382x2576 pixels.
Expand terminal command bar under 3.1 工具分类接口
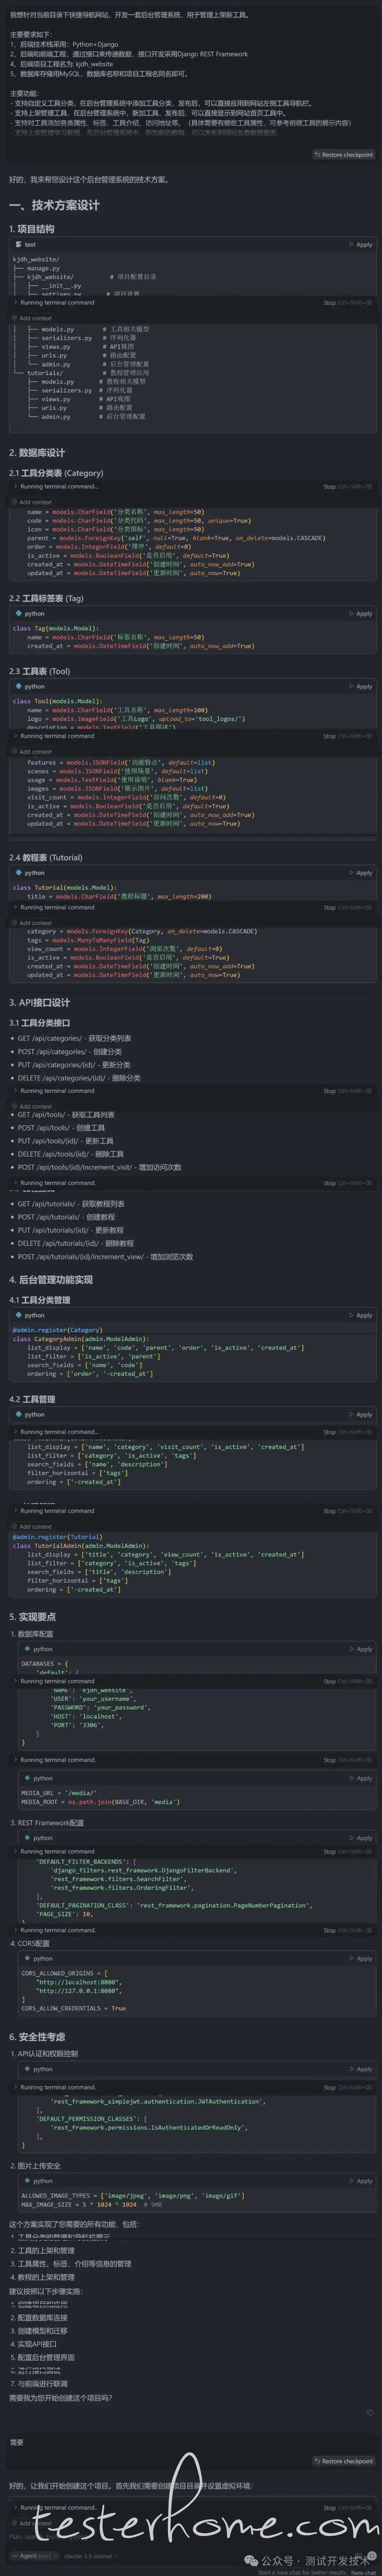(16, 1091)
